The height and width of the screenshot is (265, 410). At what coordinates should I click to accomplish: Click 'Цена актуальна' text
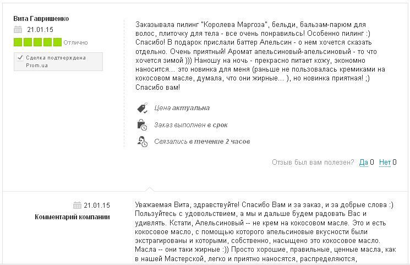point(182,108)
